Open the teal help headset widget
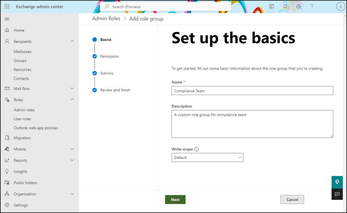The image size is (347, 213). coord(337,182)
